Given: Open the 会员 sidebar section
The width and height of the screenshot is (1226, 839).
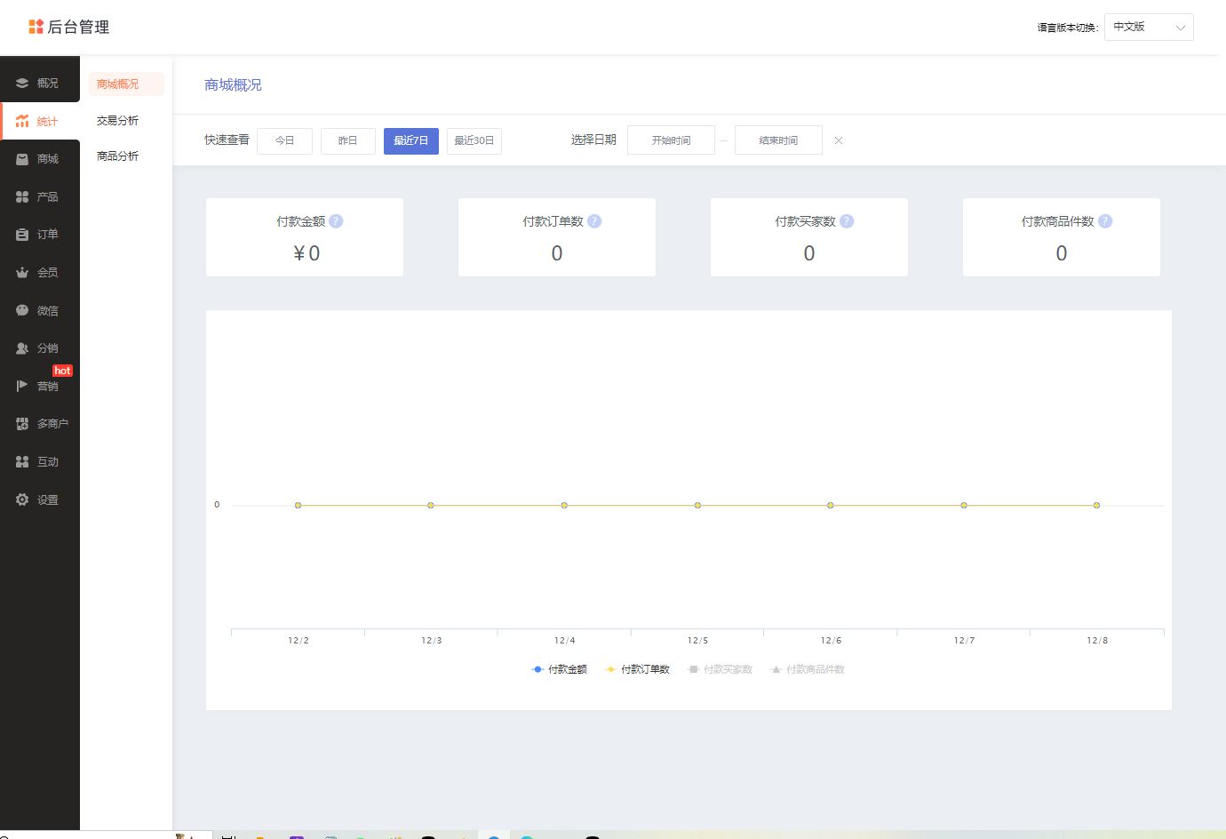Looking at the screenshot, I should click(x=40, y=273).
